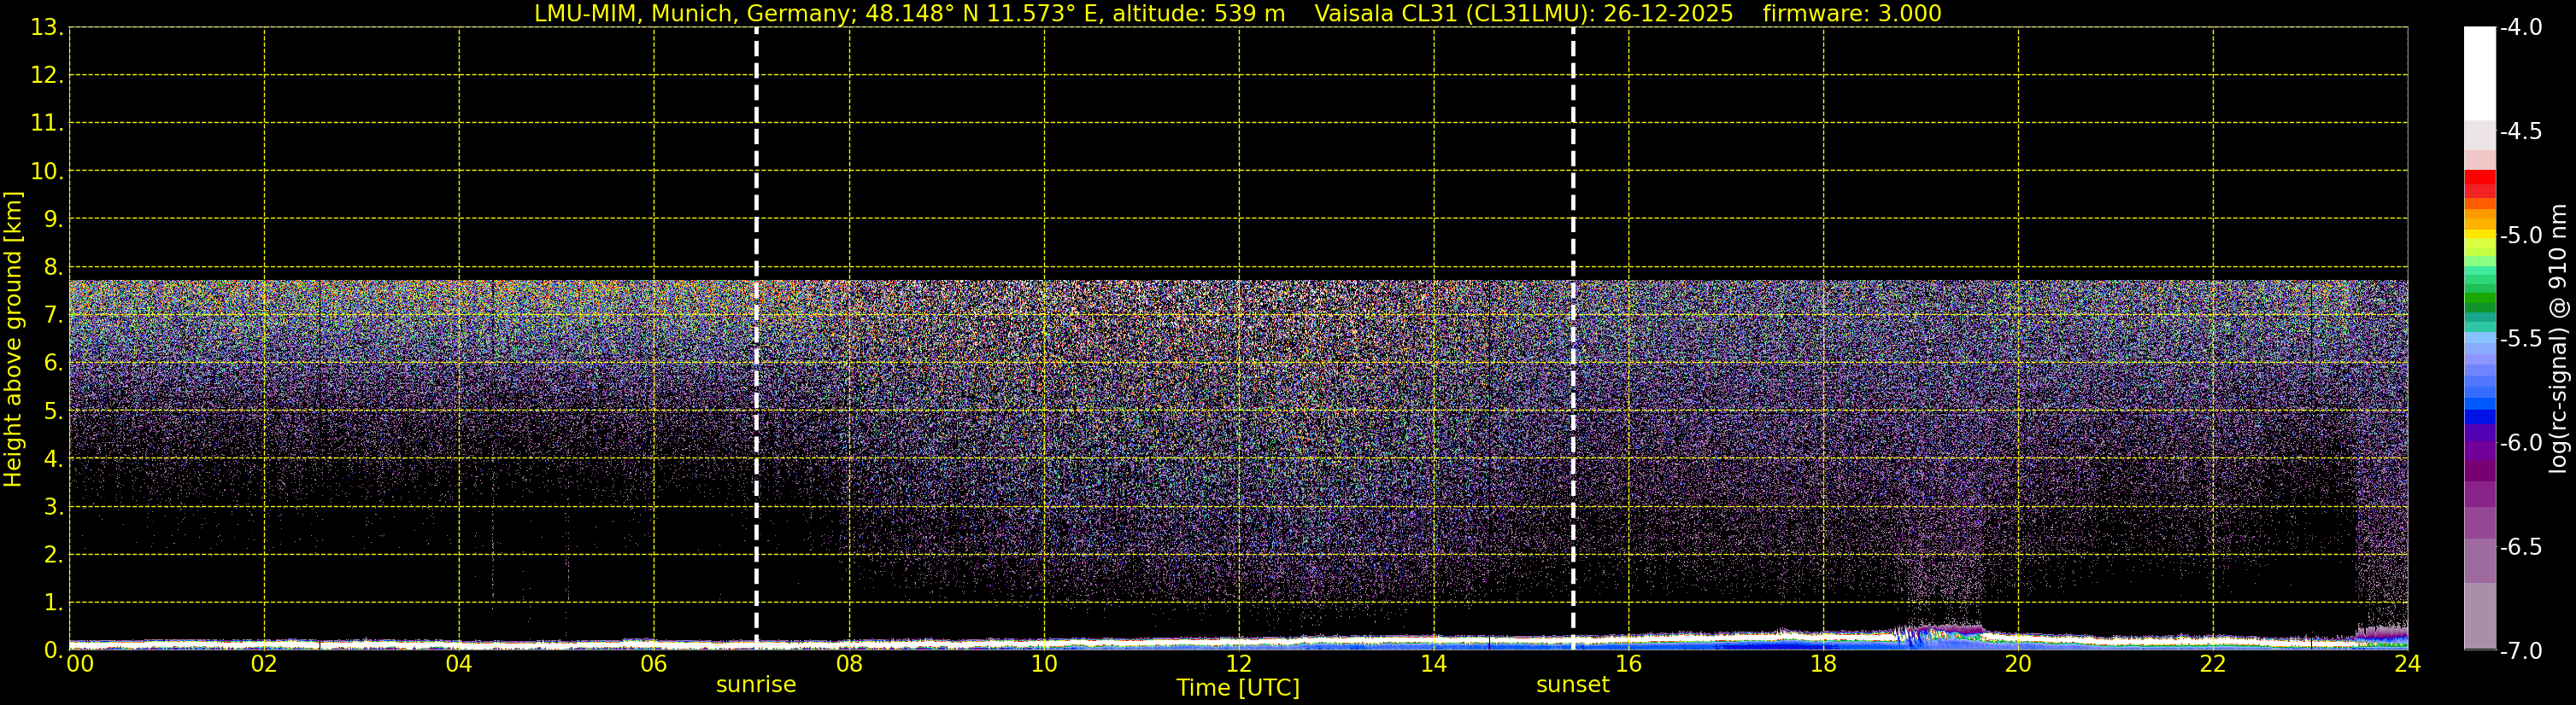
Task: Pick the green band in the colorbar
Action: pyautogui.click(x=2479, y=300)
